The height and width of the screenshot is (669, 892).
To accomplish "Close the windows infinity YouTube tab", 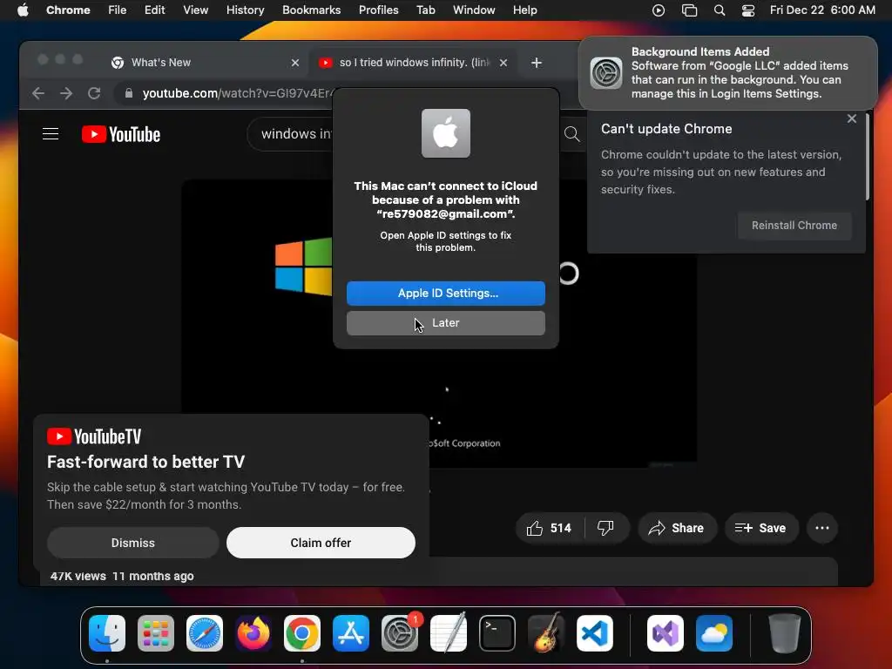I will point(503,63).
